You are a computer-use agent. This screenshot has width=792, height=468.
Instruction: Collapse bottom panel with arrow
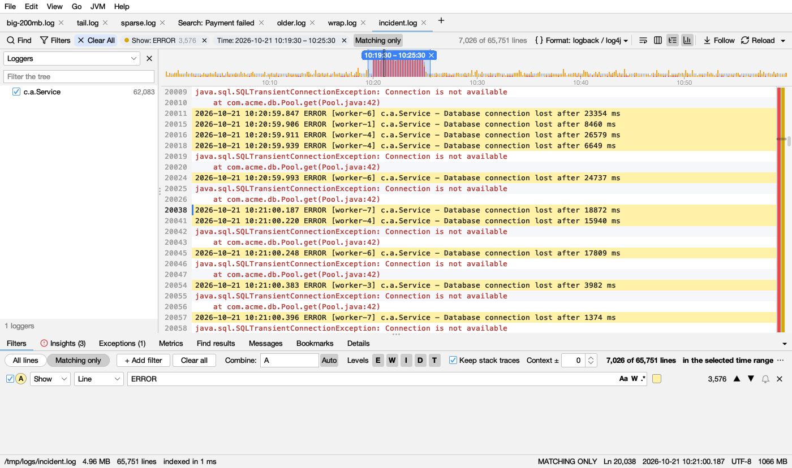pos(784,344)
